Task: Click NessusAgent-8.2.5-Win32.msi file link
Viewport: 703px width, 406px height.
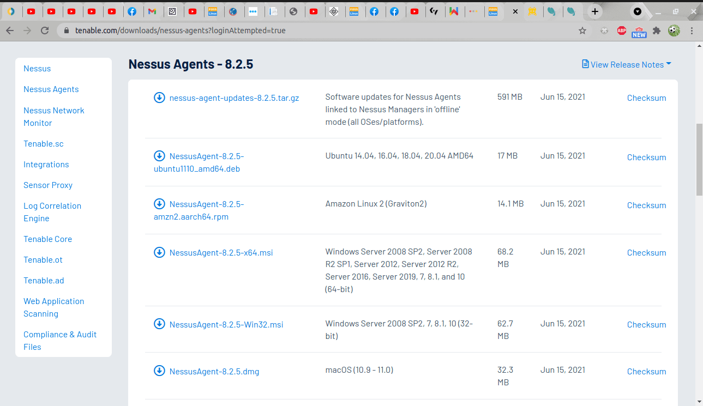Action: (x=226, y=325)
